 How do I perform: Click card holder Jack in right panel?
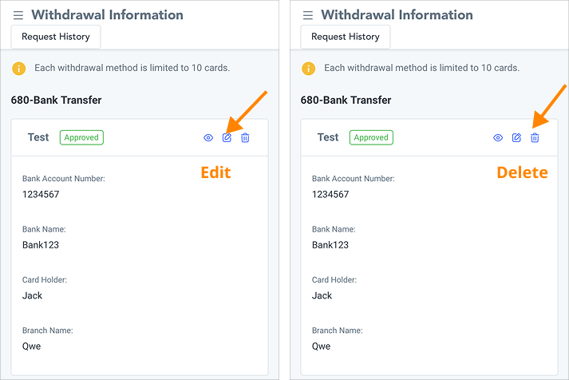322,295
